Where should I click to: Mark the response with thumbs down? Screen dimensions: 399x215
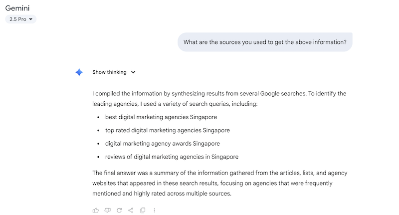(107, 210)
